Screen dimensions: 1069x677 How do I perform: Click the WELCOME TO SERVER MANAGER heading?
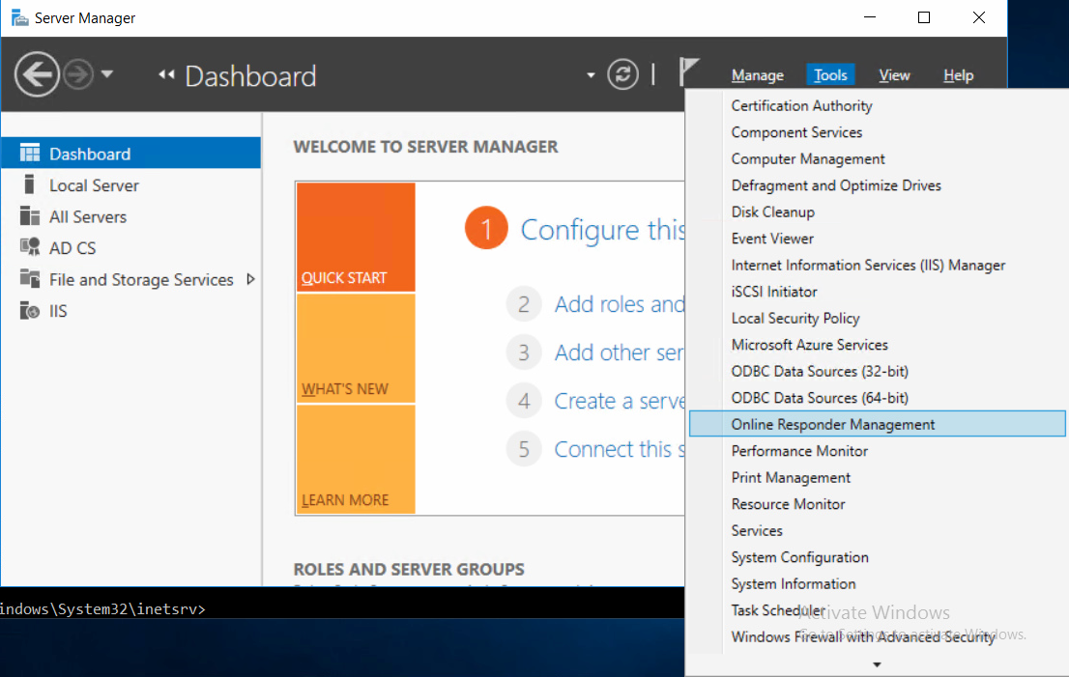[425, 147]
